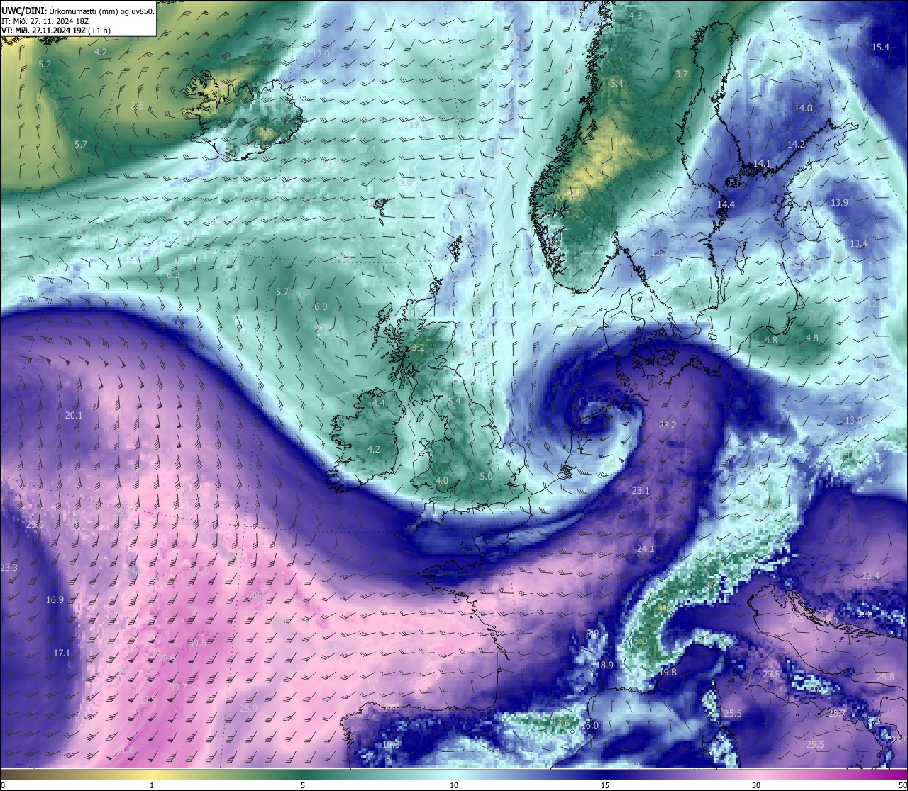Click the colorbar tick label 1
The width and height of the screenshot is (908, 791).
pos(152,785)
